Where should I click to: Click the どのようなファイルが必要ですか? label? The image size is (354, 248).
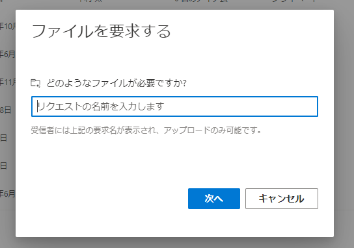[x=116, y=83]
